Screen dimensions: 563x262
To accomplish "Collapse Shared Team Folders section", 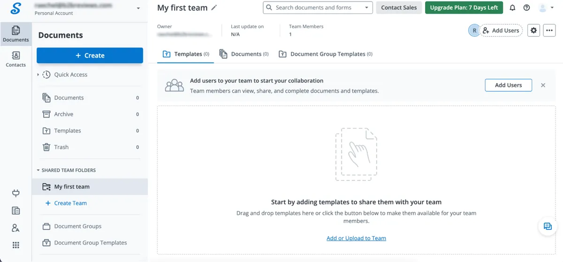I will coord(38,170).
